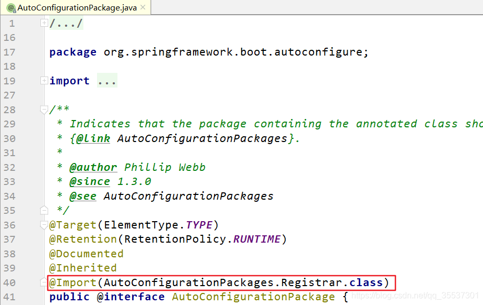Click the fold marker at line 40
The width and height of the screenshot is (483, 305).
pos(44,282)
